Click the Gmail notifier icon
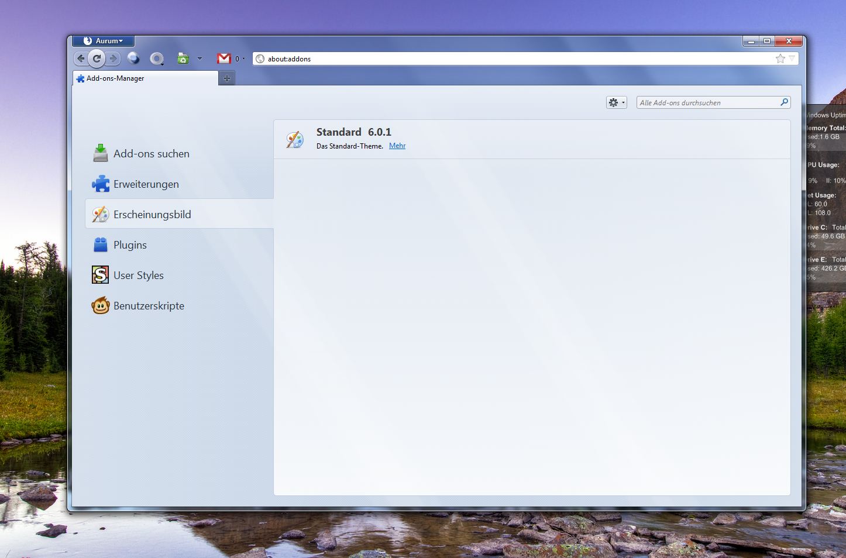846x558 pixels. [223, 58]
